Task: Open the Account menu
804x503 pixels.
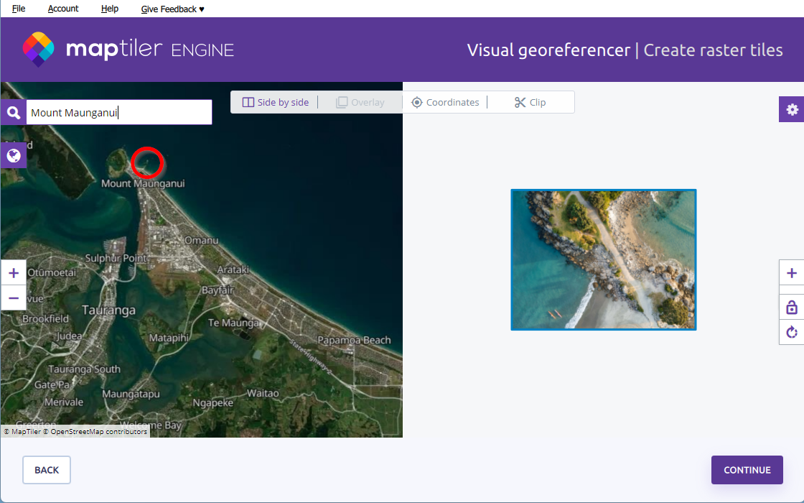Action: pos(63,9)
